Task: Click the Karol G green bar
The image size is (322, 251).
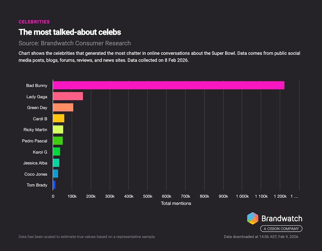Action: coord(56,152)
